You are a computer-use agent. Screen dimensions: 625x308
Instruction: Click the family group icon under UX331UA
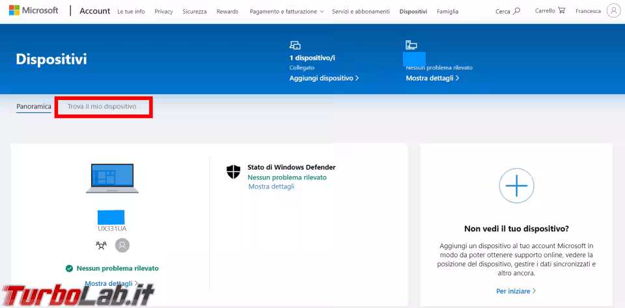100,245
